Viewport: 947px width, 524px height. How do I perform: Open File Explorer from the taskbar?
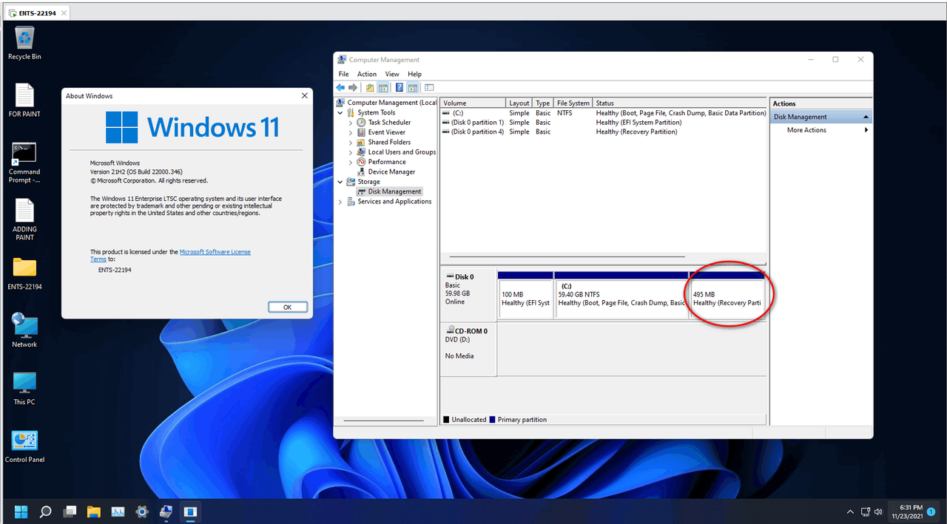click(93, 511)
